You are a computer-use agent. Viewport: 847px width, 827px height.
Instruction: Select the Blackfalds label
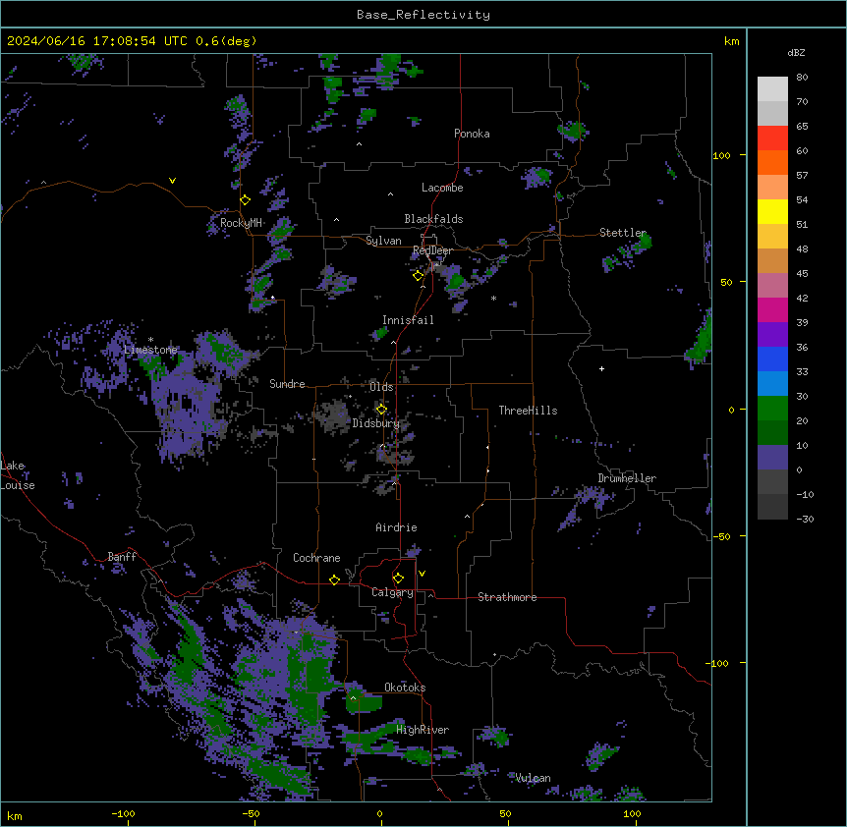pos(433,219)
